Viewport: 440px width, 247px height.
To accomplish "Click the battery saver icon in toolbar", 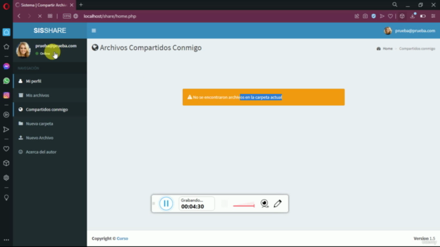I will point(423,16).
